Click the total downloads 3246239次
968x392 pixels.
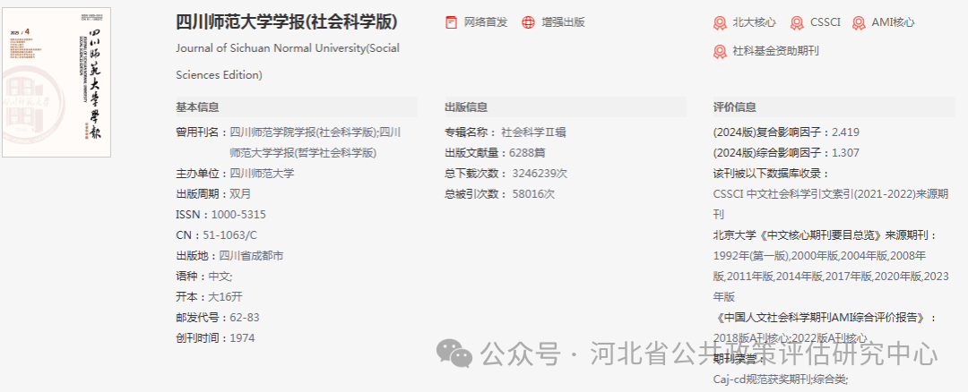540,174
